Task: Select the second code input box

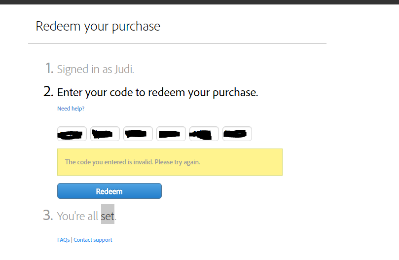Action: [x=105, y=134]
